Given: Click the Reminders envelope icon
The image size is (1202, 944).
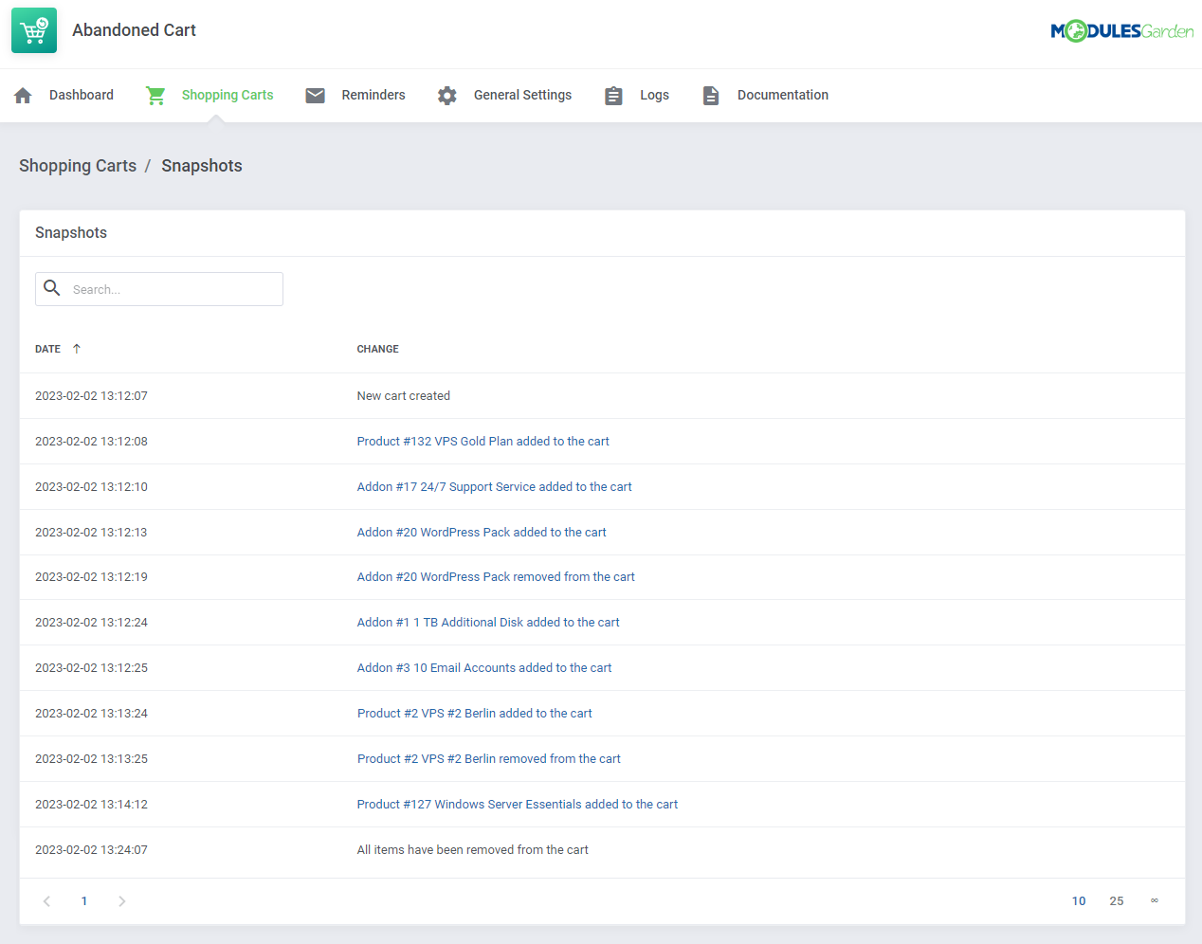Looking at the screenshot, I should pos(316,96).
